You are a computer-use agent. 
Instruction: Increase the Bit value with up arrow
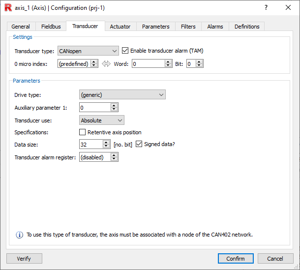pos(199,62)
